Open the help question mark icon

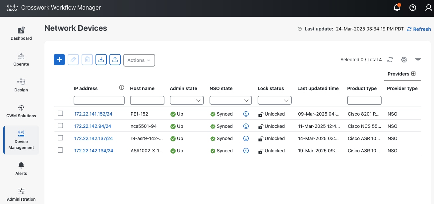[413, 8]
